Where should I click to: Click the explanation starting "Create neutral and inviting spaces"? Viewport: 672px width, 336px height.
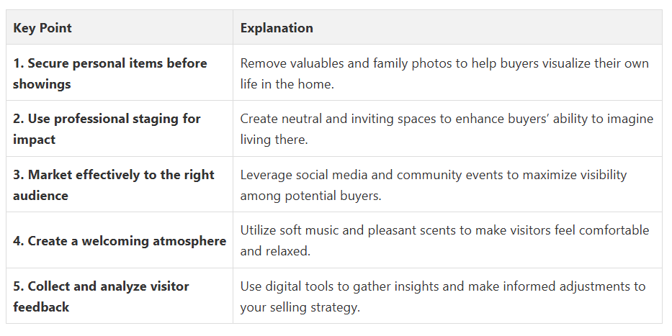pos(447,129)
